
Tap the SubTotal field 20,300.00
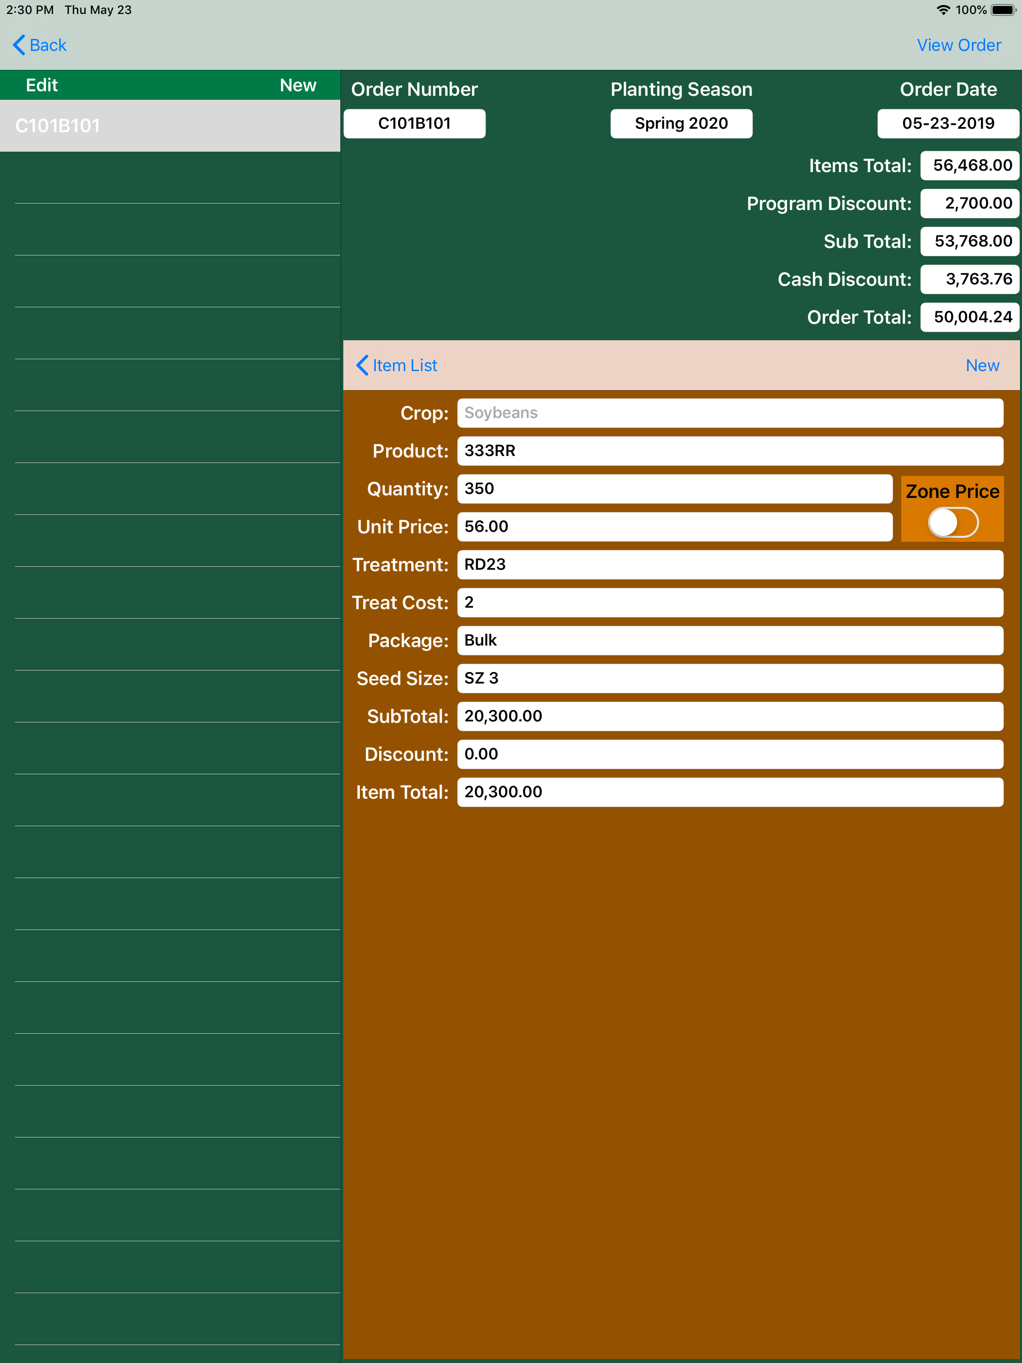(x=730, y=716)
